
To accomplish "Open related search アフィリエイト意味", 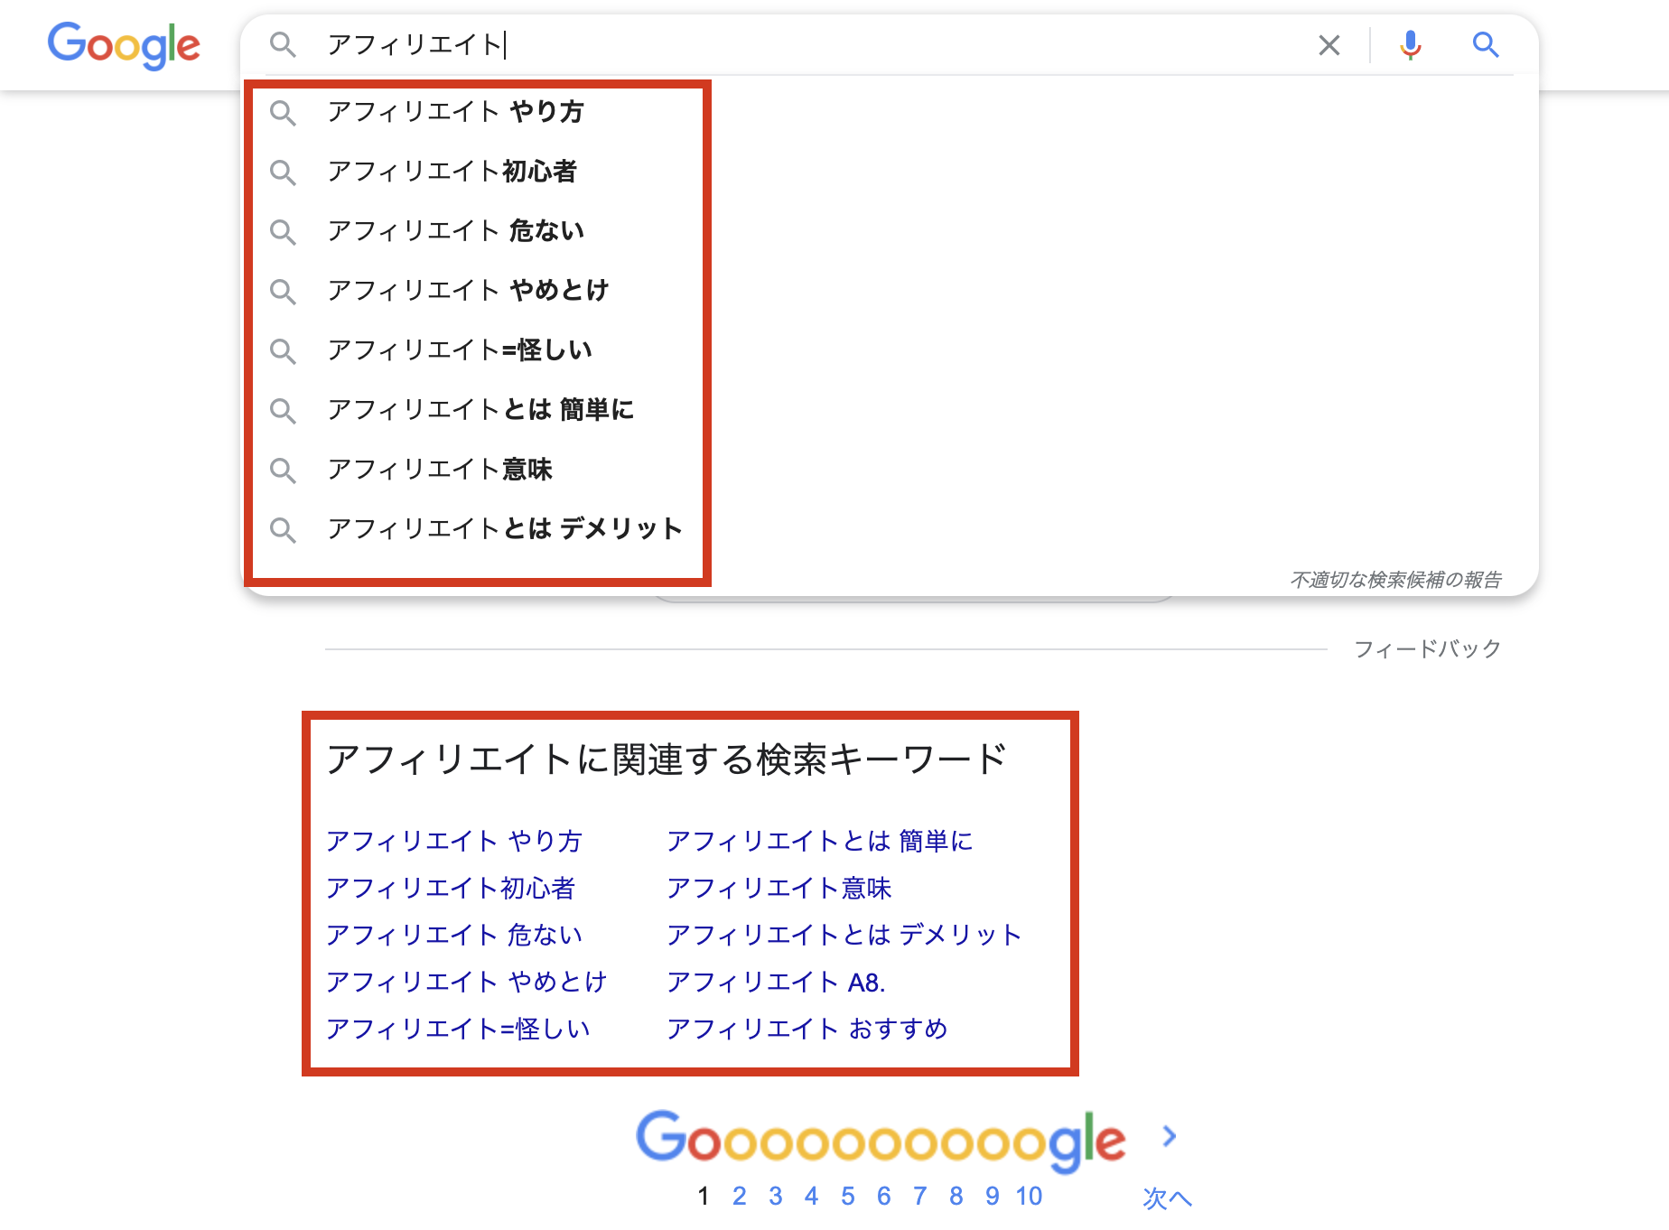I will click(779, 889).
